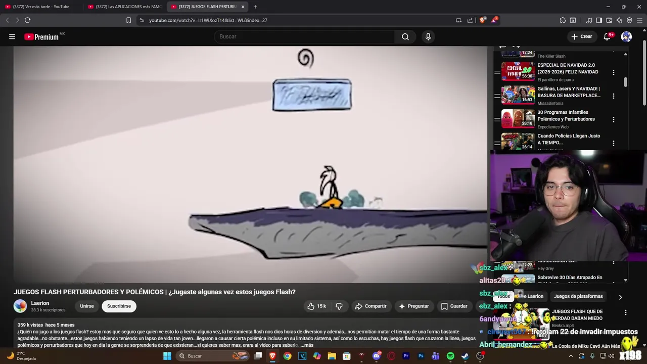
Task: Dislike the video
Action: (339, 306)
